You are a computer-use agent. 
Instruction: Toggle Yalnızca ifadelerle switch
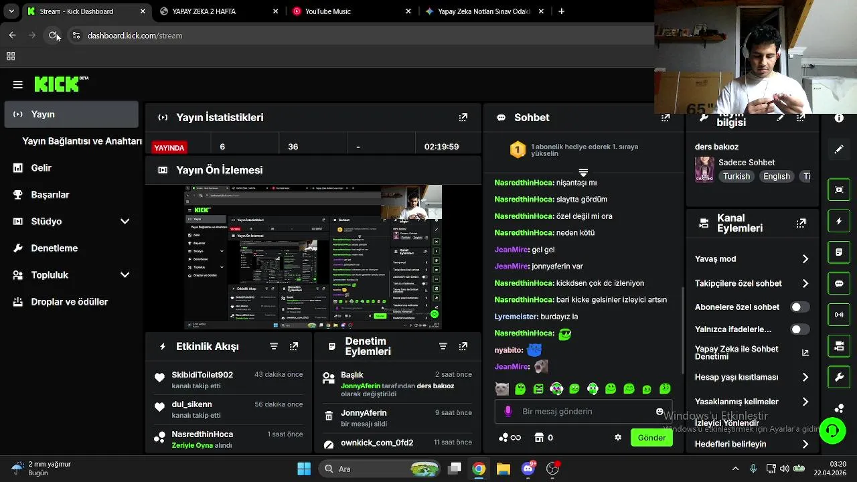799,329
